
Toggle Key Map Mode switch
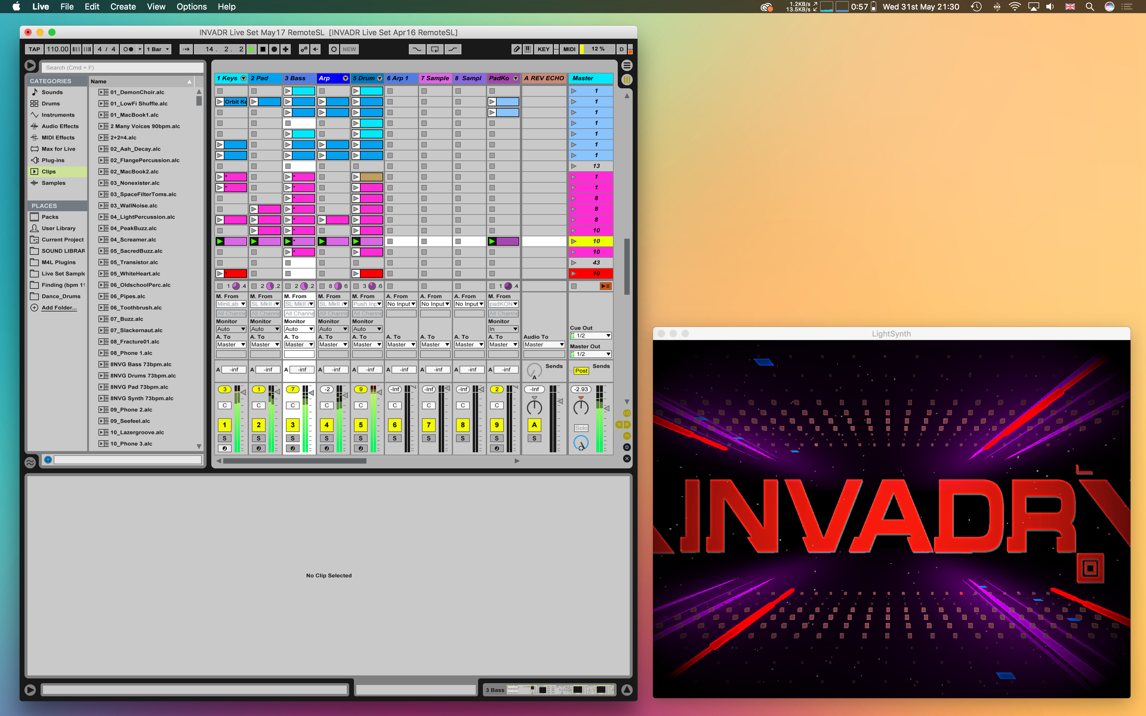[x=544, y=49]
